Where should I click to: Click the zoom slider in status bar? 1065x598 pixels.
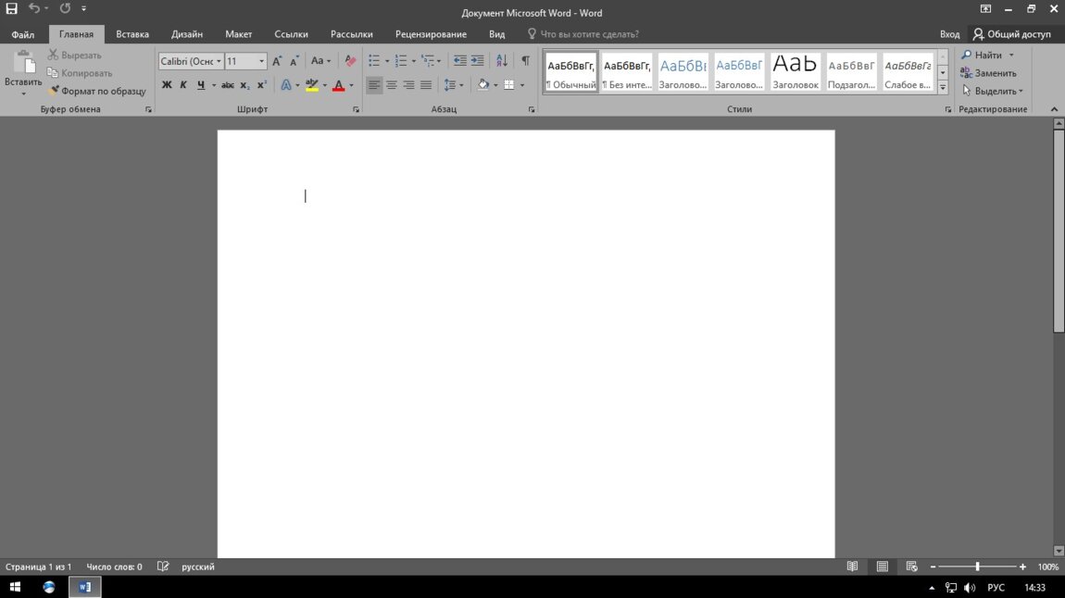(977, 567)
